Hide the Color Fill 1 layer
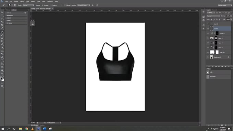The width and height of the screenshot is (233, 131). 208,52
